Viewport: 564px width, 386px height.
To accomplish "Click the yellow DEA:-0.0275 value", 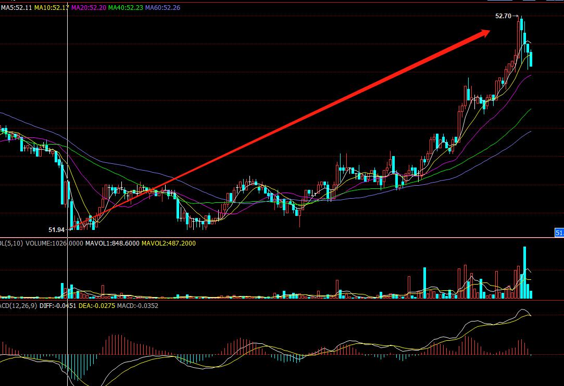I will (97, 306).
